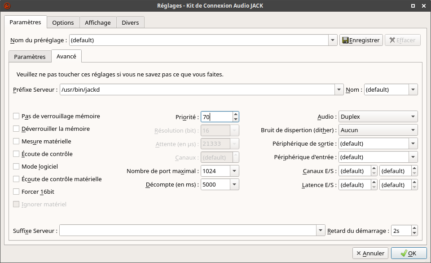431x263 pixels.
Task: Click the Suffixe Serveur text field
Action: pos(188,231)
